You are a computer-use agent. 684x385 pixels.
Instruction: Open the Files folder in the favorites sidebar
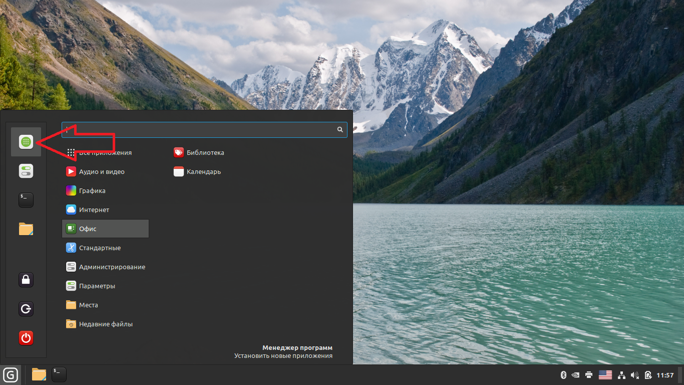click(26, 229)
